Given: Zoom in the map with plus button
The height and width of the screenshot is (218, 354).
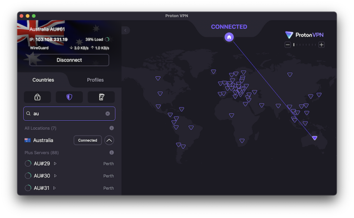Looking at the screenshot, I should click(x=322, y=45).
